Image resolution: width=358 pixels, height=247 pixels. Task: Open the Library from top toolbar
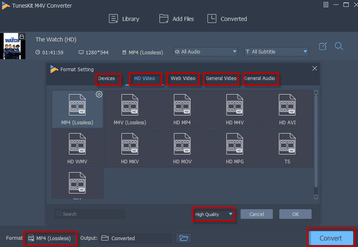click(x=124, y=19)
